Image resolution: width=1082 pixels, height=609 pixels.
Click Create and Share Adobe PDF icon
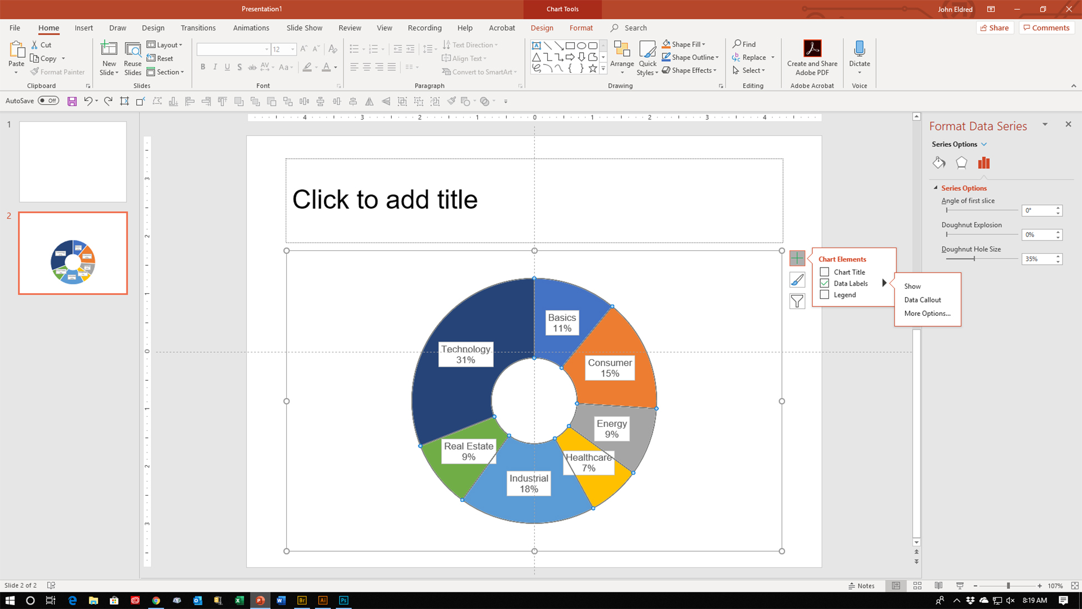click(812, 58)
